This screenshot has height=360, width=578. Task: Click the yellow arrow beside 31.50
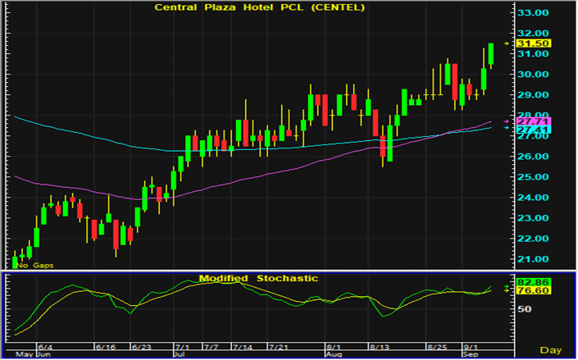tap(506, 43)
